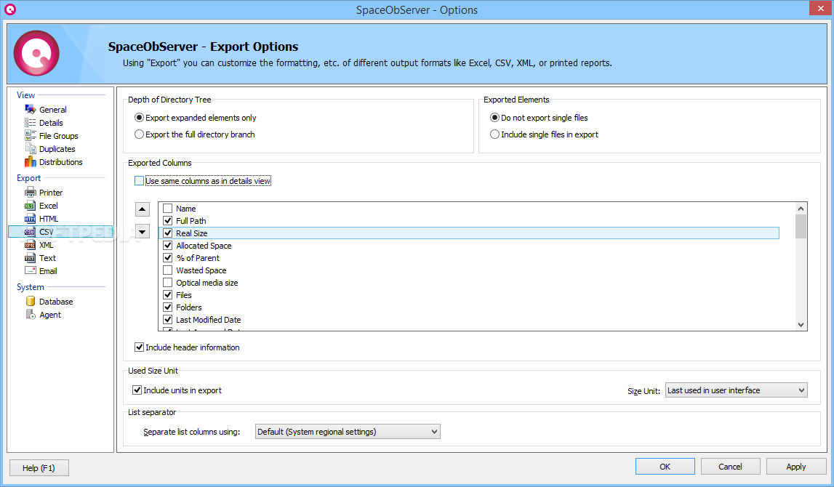Click the column list scrollbar down arrow
Viewport: 834px width, 487px height.
pos(801,325)
